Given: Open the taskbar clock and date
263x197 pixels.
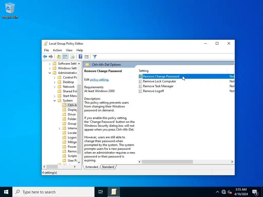Looking at the screenshot, I should click(241, 192).
